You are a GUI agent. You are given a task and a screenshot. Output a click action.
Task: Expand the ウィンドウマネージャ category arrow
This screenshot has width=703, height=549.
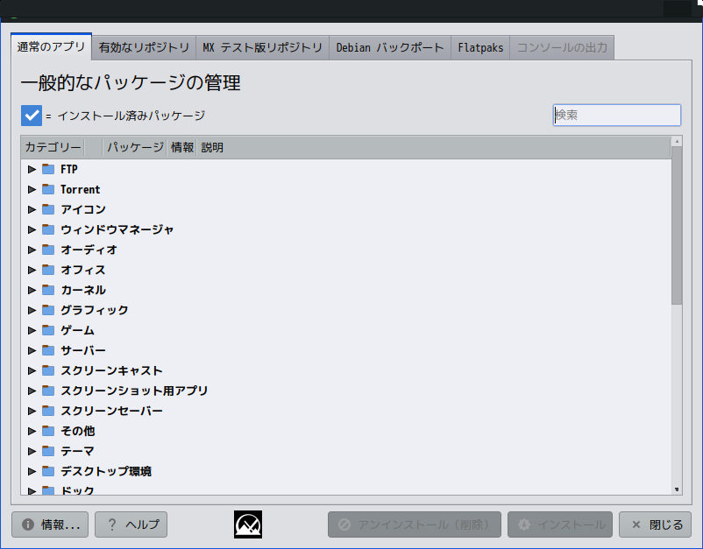32,229
